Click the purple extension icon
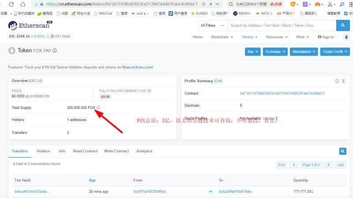This screenshot has height=198, width=353. pyautogui.click(x=305, y=4)
